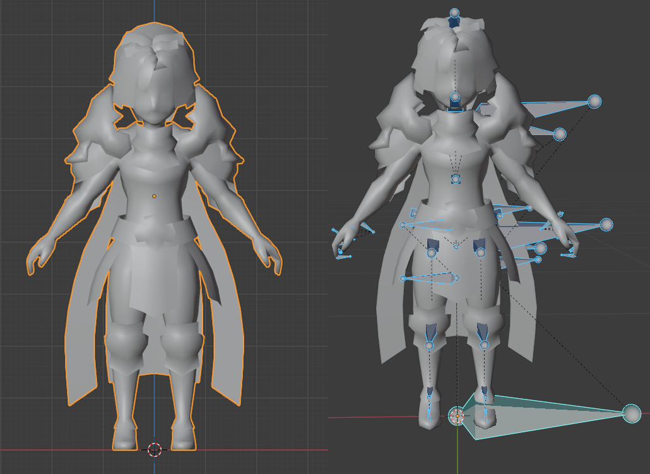
Task: Select the large teal root bone tail sphere
Action: click(632, 413)
